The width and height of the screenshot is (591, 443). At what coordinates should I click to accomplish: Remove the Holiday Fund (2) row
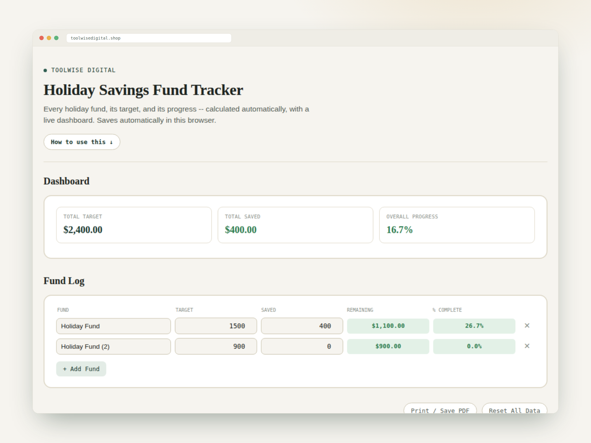(x=527, y=346)
